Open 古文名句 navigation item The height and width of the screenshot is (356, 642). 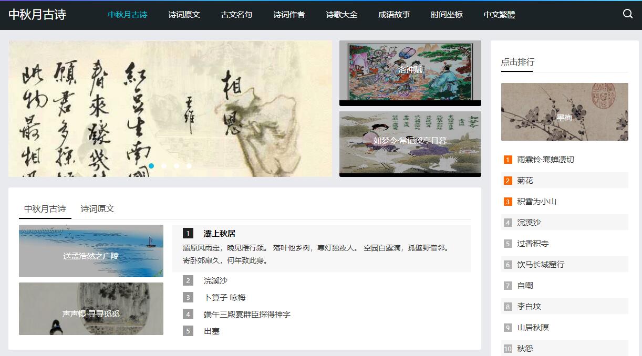236,15
